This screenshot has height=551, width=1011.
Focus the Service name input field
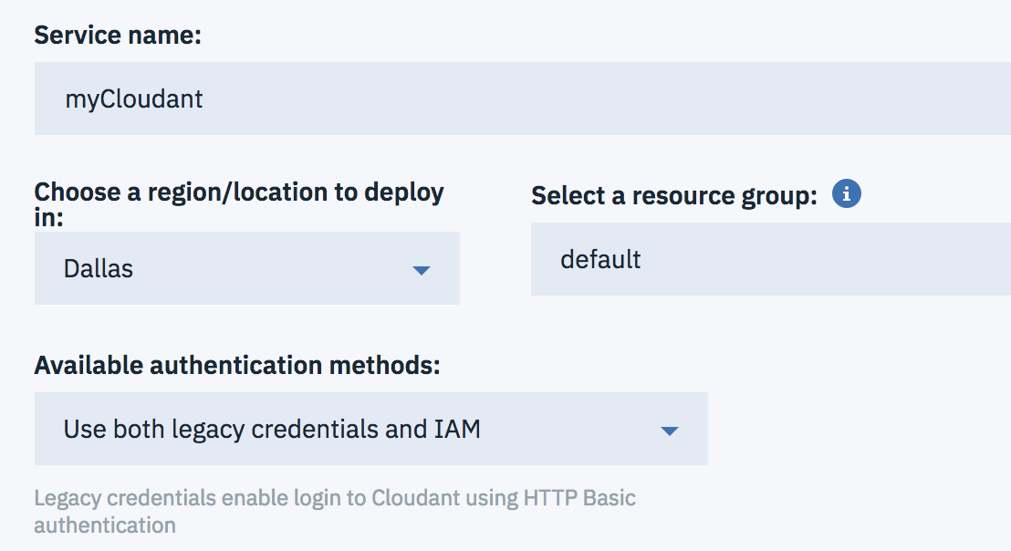(522, 99)
